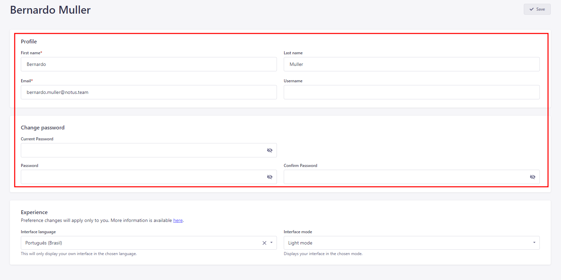Image resolution: width=561 pixels, height=280 pixels.
Task: Click the 'Profile' section heading
Action: [29, 42]
